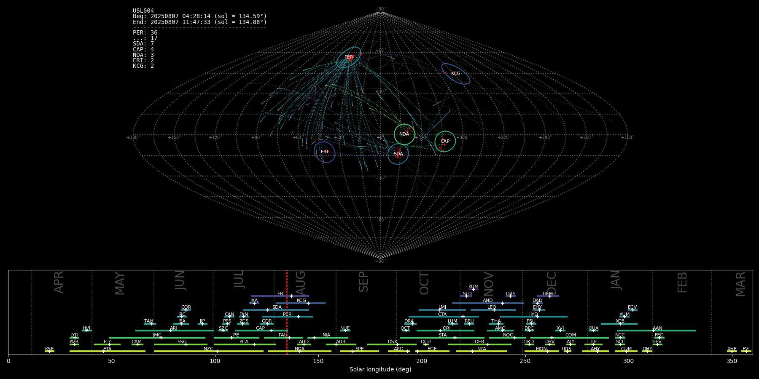Click the URS shower label in timeline
The width and height of the screenshot is (759, 379).
pyautogui.click(x=566, y=349)
